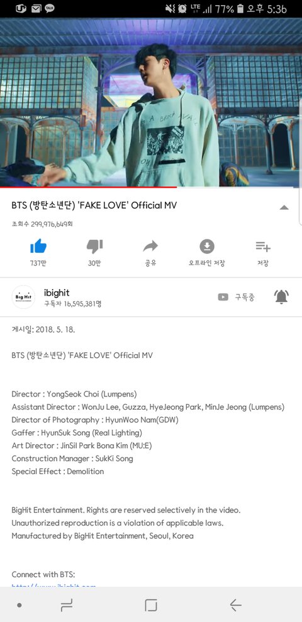The height and width of the screenshot is (622, 302).
Task: Open the share arrow icon
Action: click(150, 246)
